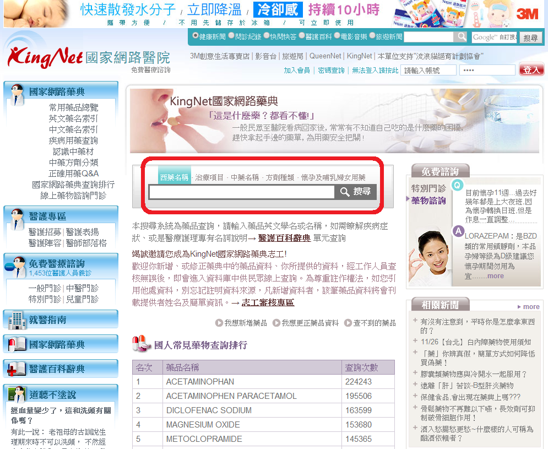
Task: Click the Q question icon in consultation box
Action: pos(457,185)
